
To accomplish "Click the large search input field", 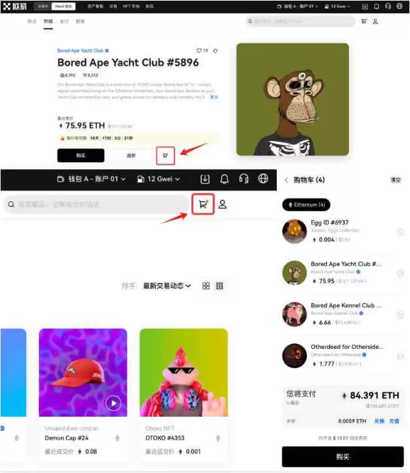I will click(96, 205).
